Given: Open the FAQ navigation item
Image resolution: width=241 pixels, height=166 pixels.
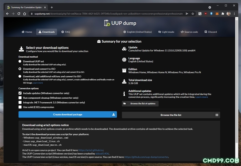Looking at the screenshot, I should [66, 32].
